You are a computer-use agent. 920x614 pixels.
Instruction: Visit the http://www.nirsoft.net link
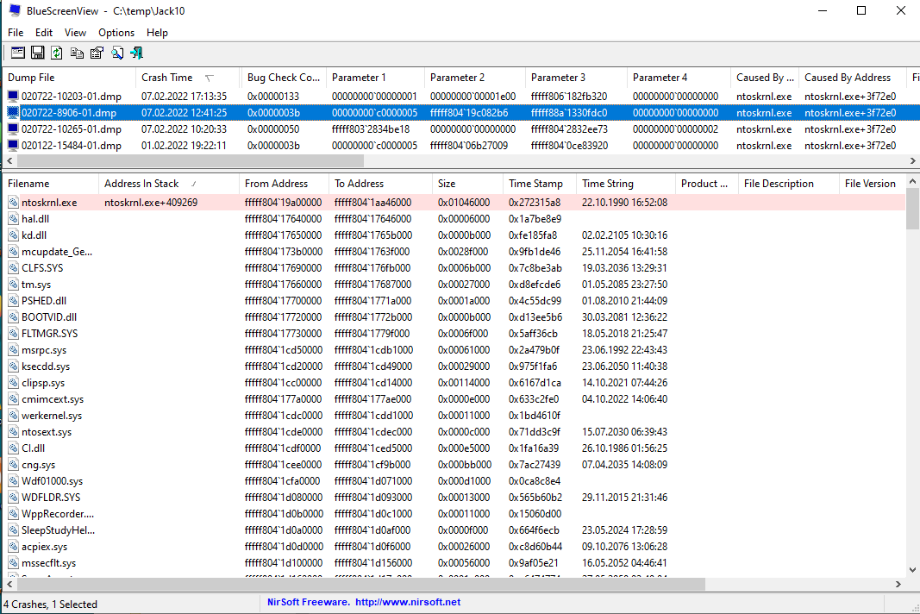pos(408,602)
